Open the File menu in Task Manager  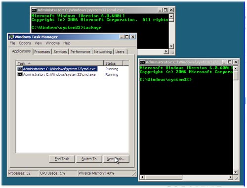coord(12,43)
